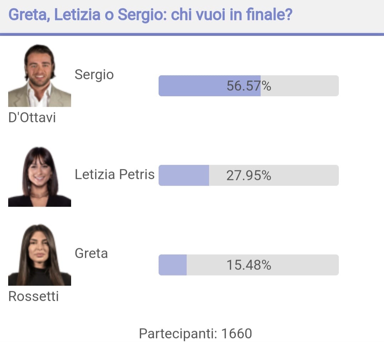Image resolution: width=384 pixels, height=342 pixels.
Task: Click Greta Rossetti's portrait photo
Action: [40, 255]
